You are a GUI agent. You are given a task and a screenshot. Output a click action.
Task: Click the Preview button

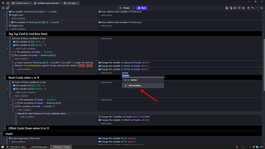pyautogui.click(x=124, y=8)
